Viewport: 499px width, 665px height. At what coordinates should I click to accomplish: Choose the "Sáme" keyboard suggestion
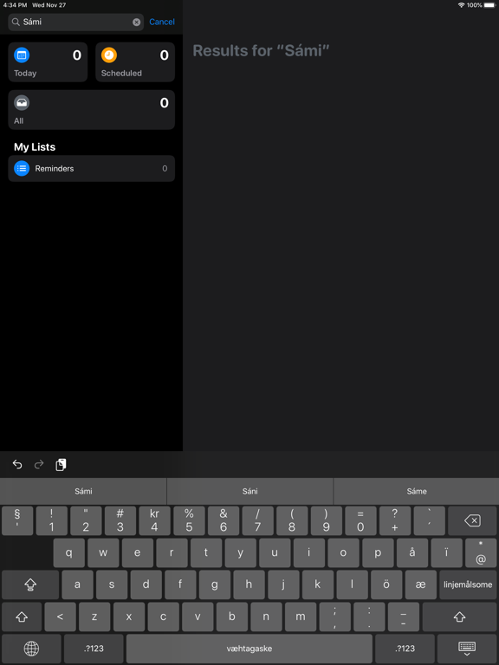coord(416,492)
